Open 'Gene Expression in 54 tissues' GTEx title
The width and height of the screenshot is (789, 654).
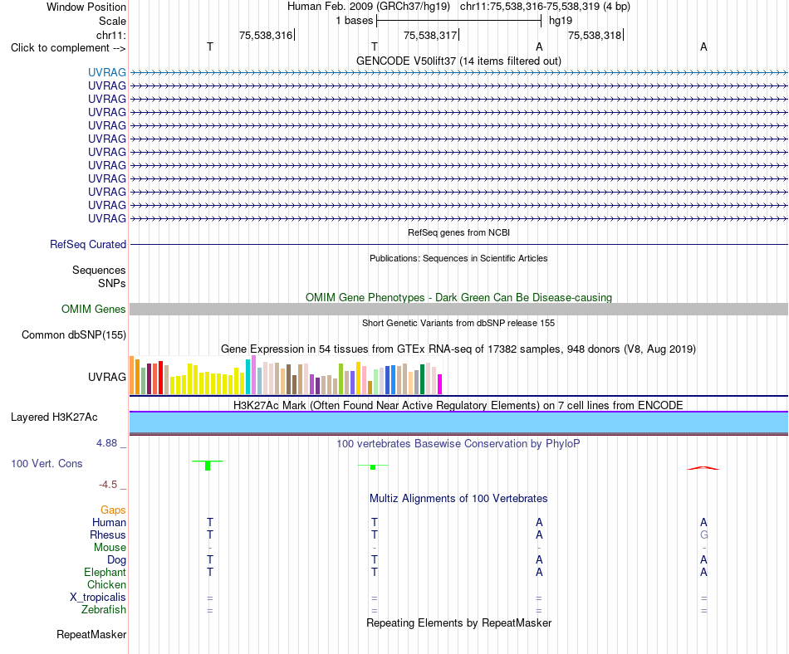click(x=458, y=349)
